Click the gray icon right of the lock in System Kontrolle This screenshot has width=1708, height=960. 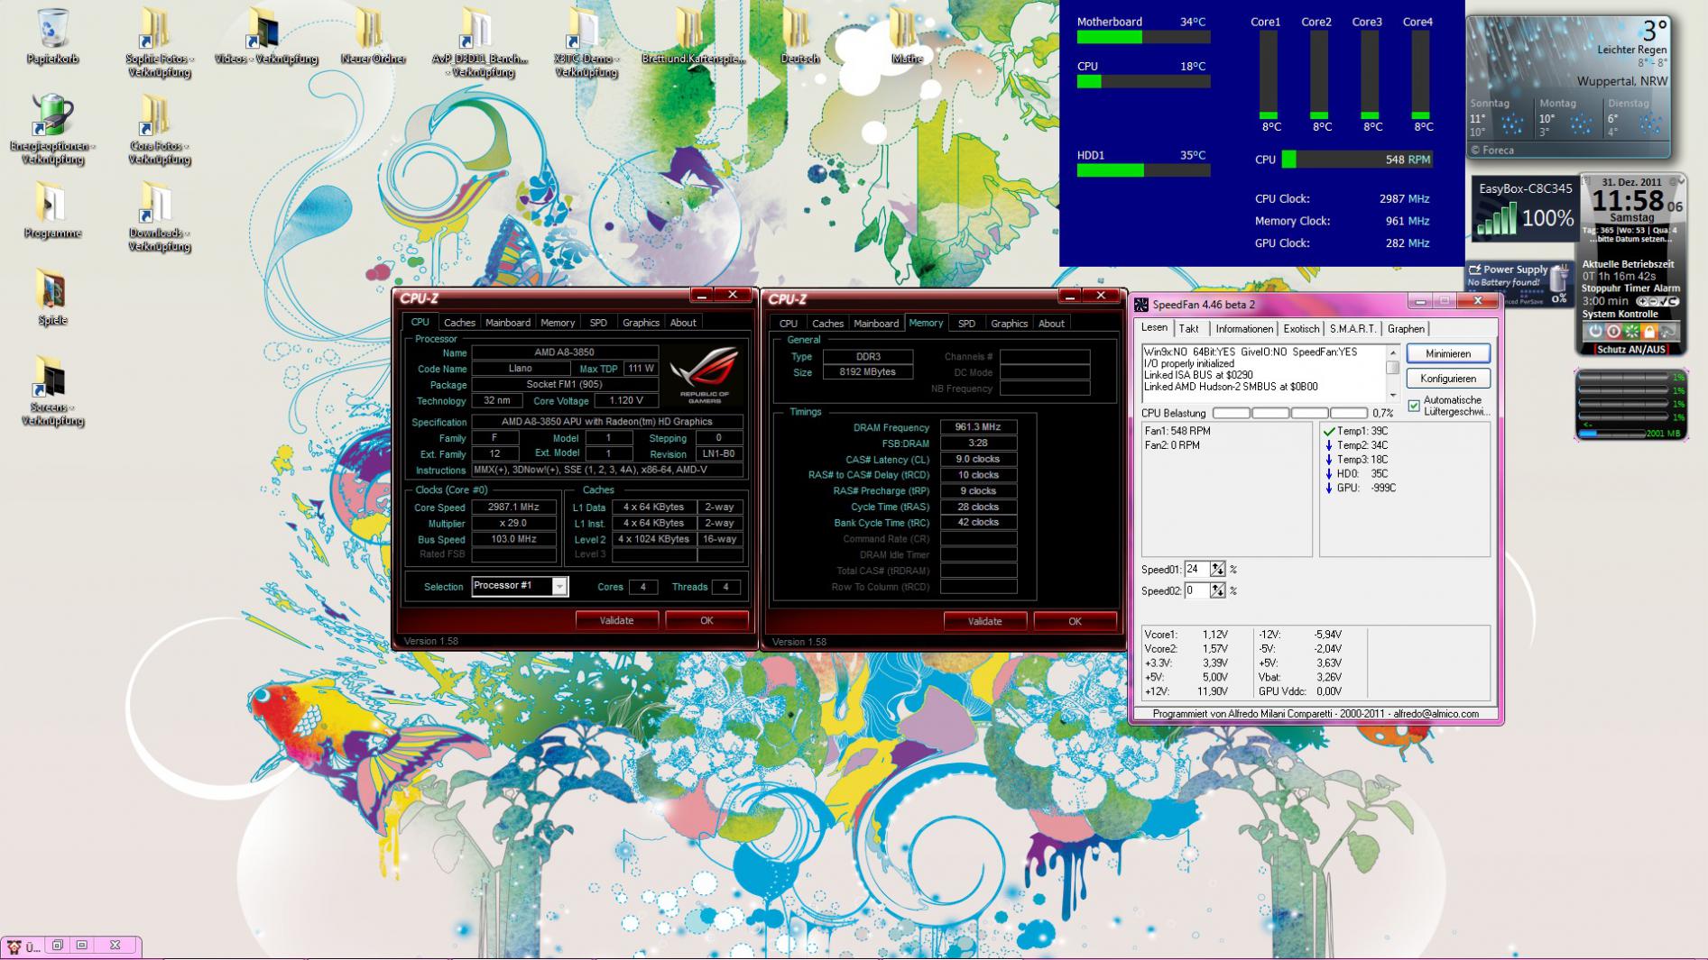[1668, 331]
